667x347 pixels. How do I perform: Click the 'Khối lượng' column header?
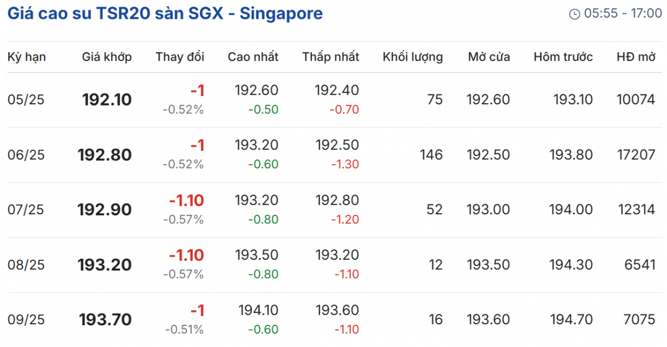tap(412, 57)
